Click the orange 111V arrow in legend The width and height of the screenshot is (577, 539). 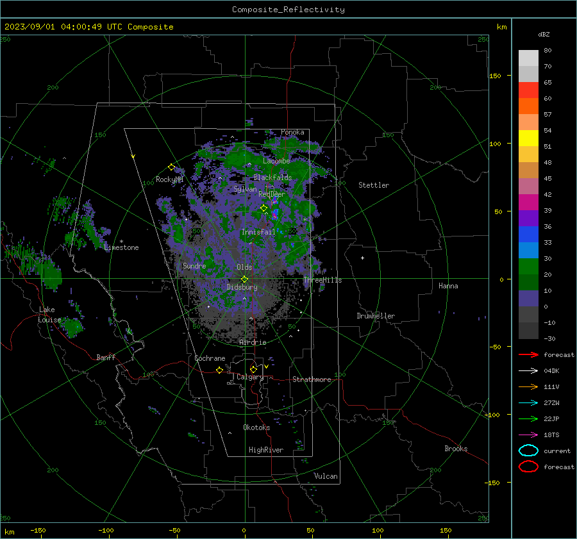(528, 386)
